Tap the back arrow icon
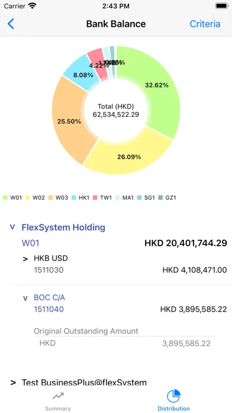The image size is (232, 413). pyautogui.click(x=11, y=24)
